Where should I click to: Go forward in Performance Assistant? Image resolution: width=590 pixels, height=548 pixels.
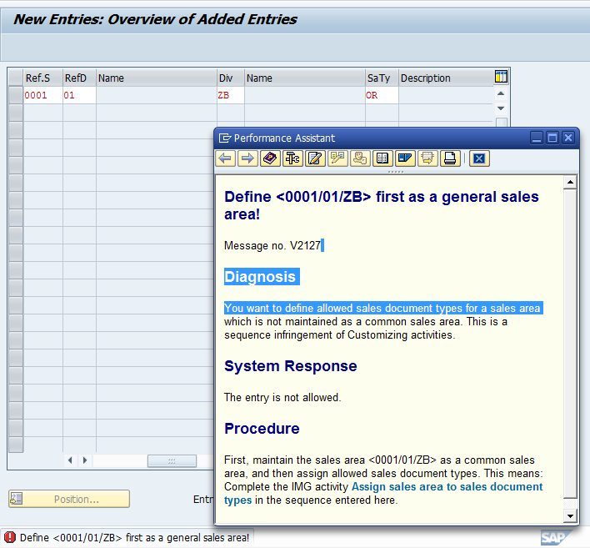[247, 158]
